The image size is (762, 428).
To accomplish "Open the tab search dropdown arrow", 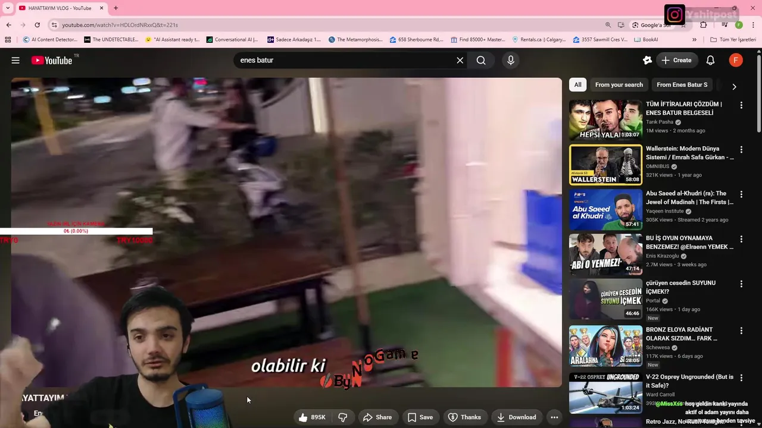I will pyautogui.click(x=8, y=8).
